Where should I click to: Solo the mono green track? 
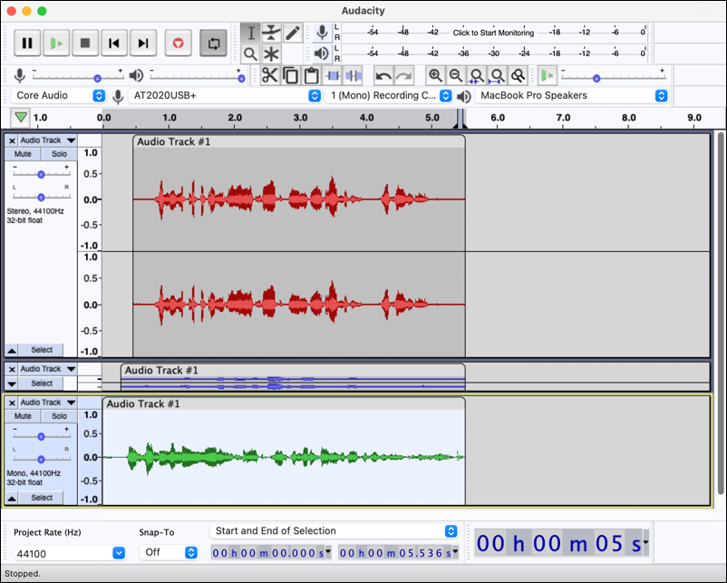[x=59, y=416]
